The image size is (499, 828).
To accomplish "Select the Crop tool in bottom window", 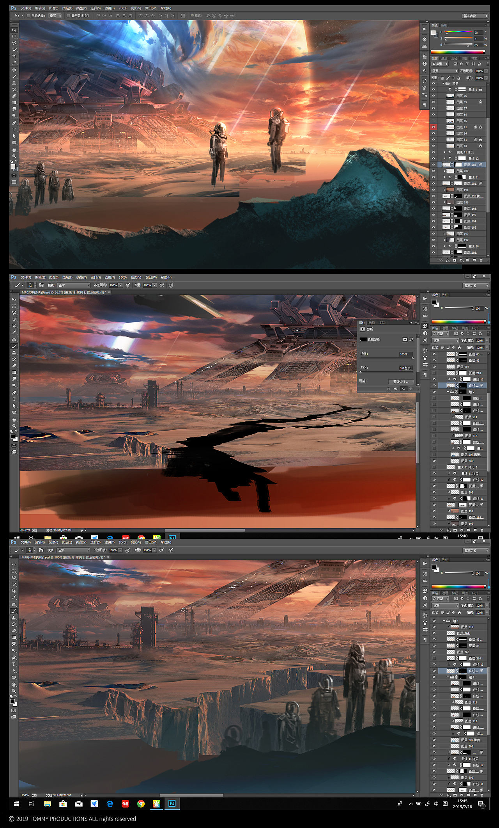I will [x=14, y=591].
